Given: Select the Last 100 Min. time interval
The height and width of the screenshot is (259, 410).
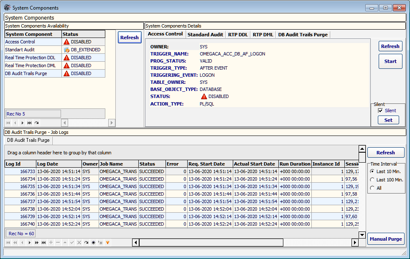Looking at the screenshot, I should 372,180.
